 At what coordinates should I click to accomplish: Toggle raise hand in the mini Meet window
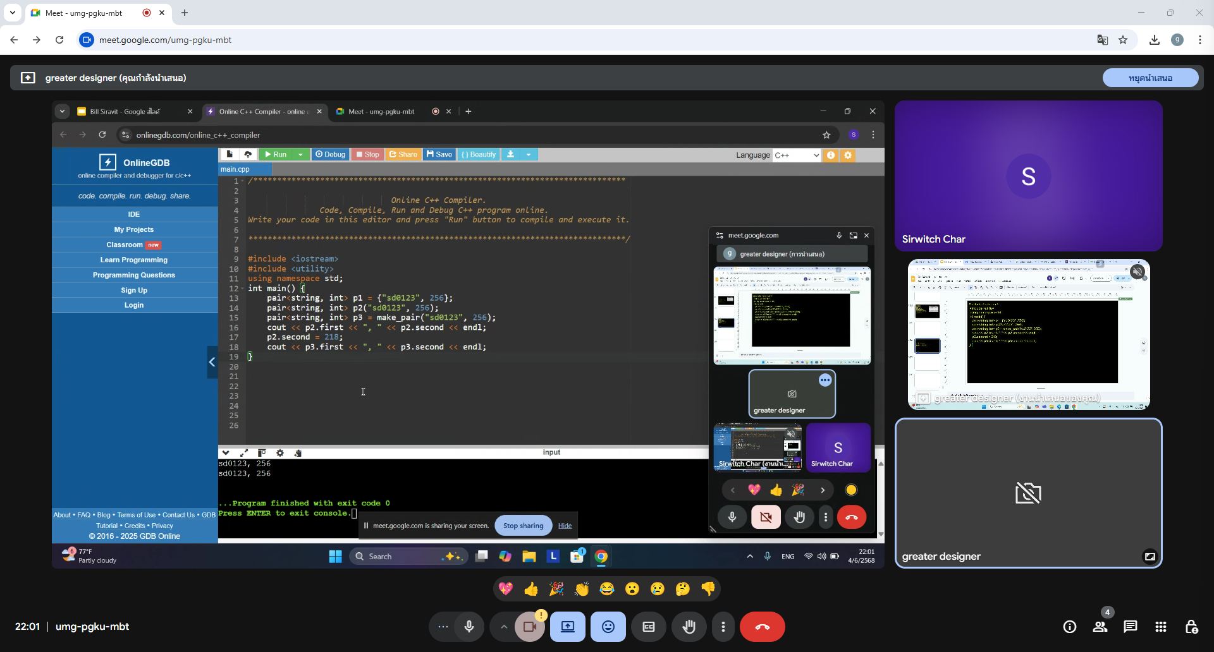(x=799, y=517)
